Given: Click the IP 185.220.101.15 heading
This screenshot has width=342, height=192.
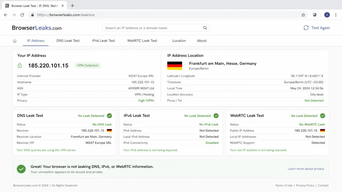Looking at the screenshot, I should coord(48,66).
